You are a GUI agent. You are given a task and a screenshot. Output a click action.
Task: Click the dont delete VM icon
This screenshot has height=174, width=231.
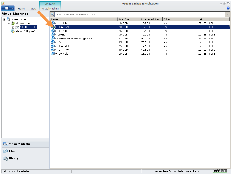(x=53, y=23)
